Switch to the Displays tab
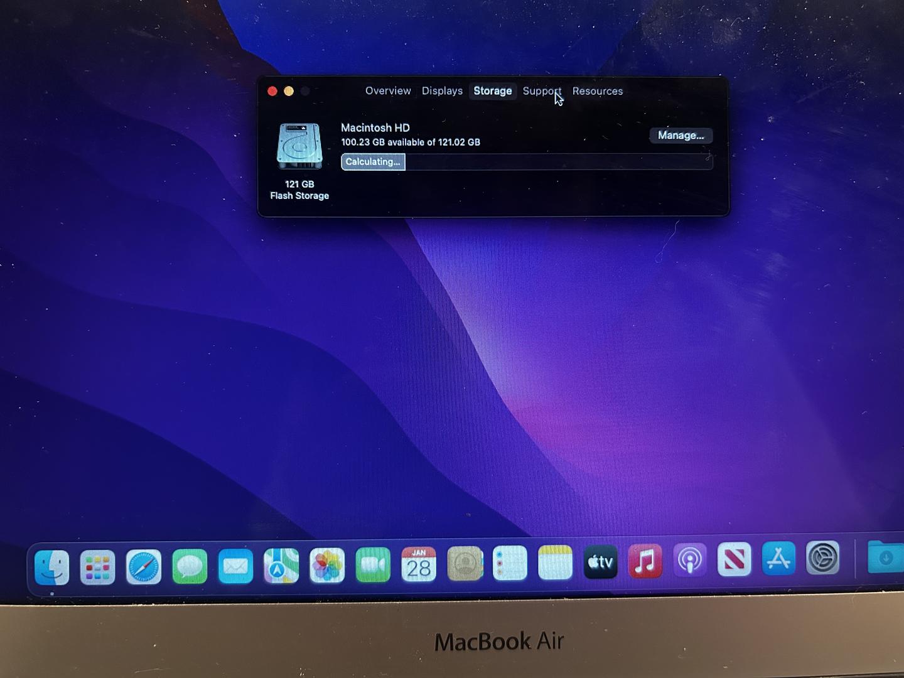This screenshot has height=678, width=904. click(442, 91)
